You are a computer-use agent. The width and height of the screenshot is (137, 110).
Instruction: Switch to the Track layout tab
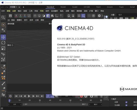[121, 7]
